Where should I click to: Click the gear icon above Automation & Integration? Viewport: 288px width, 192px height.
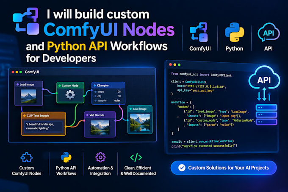[100, 157]
